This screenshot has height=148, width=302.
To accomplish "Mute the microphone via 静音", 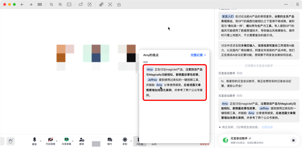I will pos(34,141).
